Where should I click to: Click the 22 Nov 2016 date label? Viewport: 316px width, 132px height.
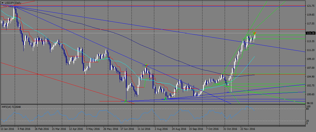point(248,129)
